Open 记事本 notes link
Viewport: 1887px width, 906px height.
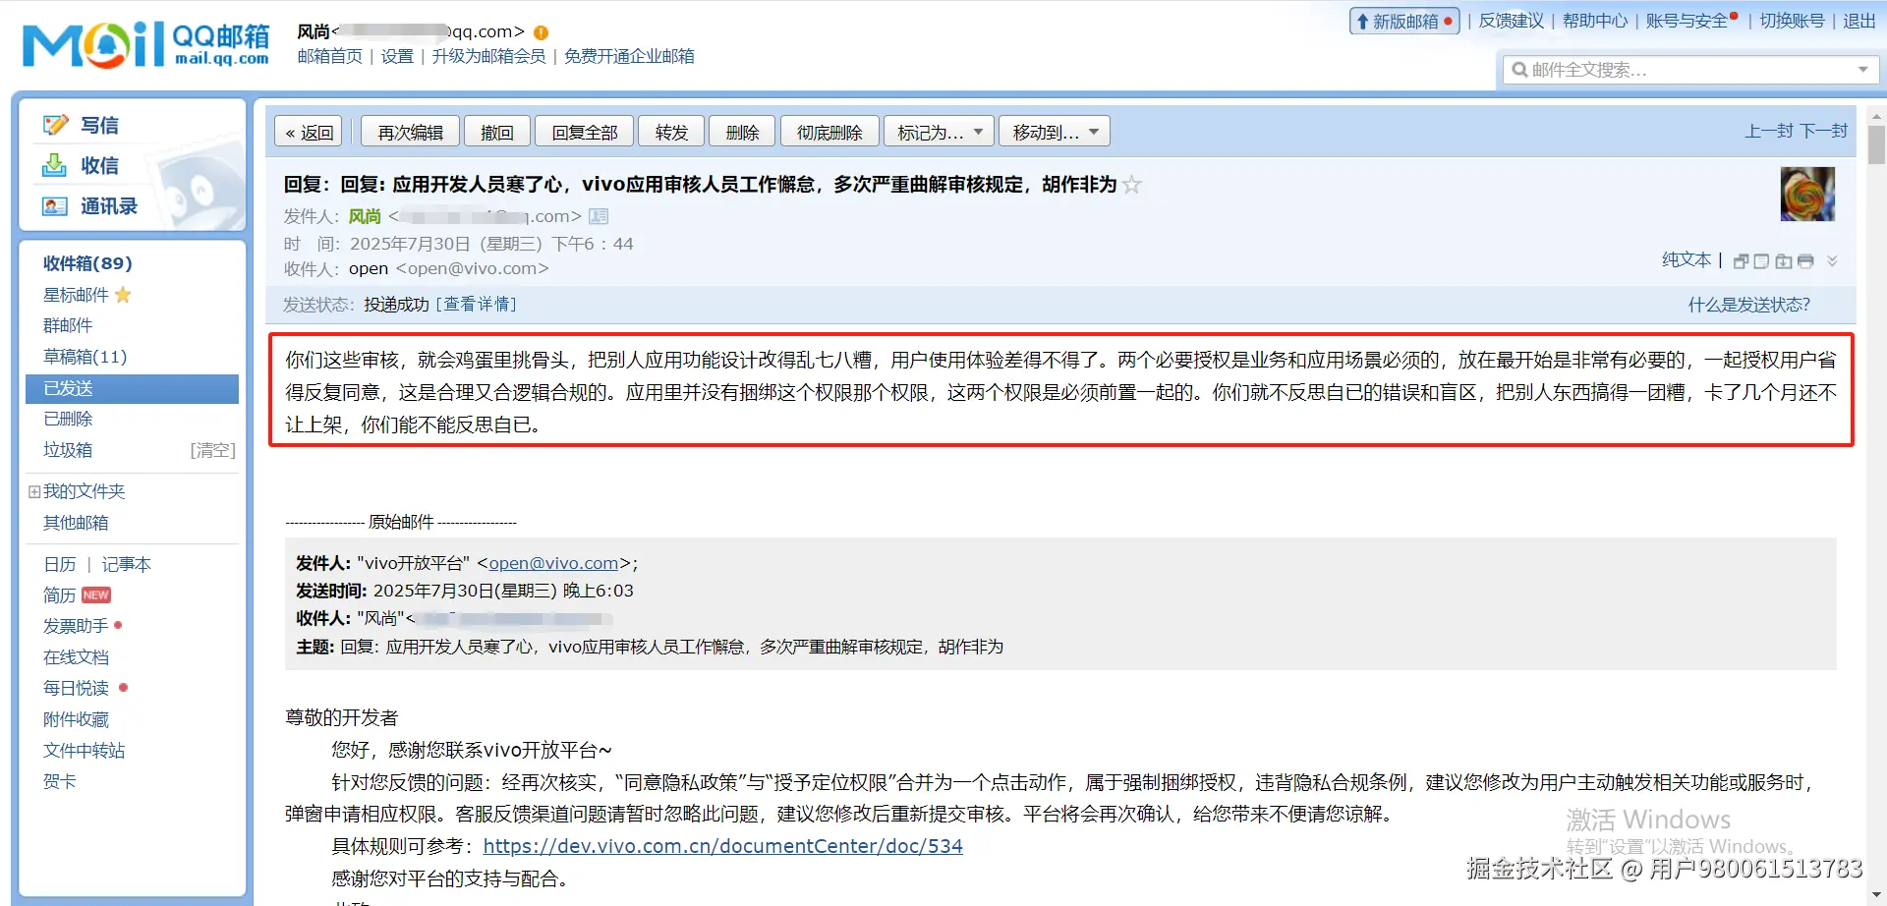[126, 564]
